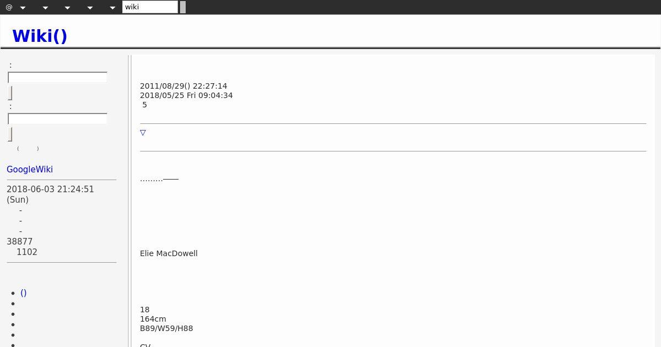The height and width of the screenshot is (347, 661).
Task: Click the parenthesized text link below sidebar search
Action: coord(28,149)
